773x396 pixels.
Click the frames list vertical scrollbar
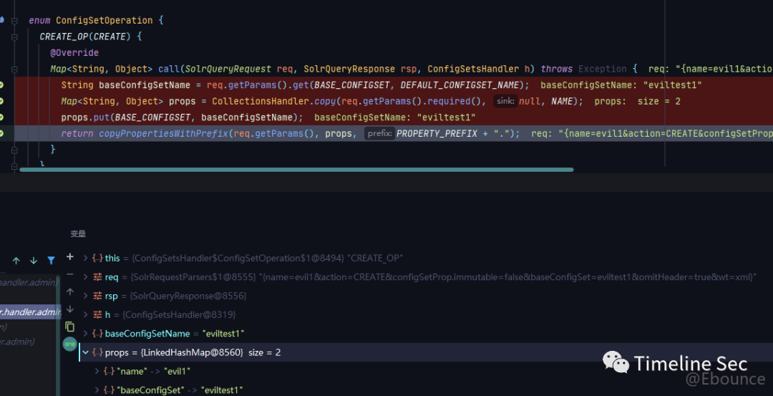58,335
